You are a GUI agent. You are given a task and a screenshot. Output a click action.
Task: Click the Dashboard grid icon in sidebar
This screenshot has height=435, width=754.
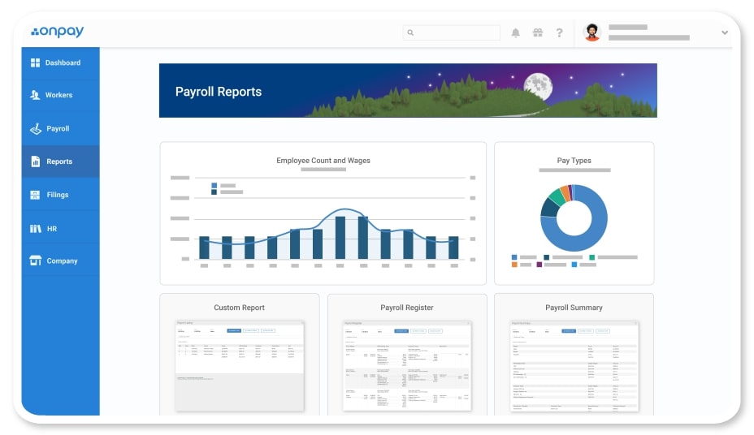(x=35, y=62)
